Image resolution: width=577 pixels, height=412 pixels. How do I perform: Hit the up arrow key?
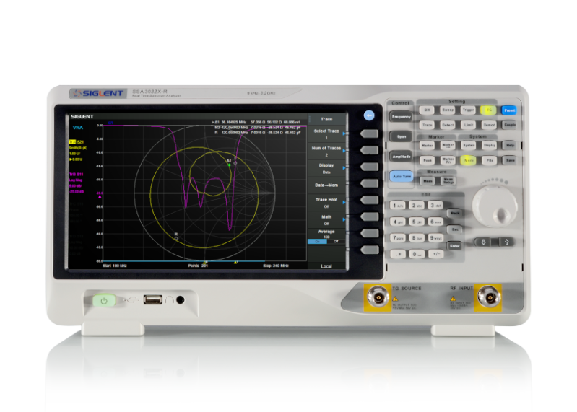tap(506, 242)
